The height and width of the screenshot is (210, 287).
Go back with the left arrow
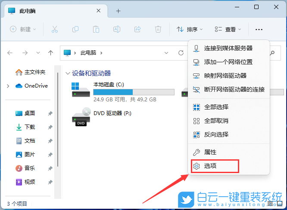pyautogui.click(x=10, y=53)
